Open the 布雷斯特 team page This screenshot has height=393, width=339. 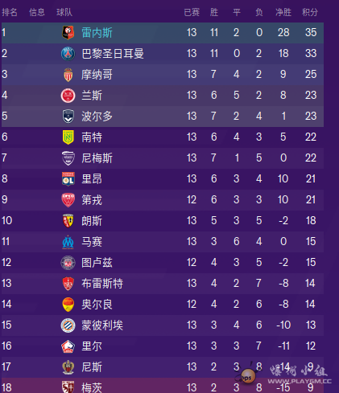pos(102,284)
